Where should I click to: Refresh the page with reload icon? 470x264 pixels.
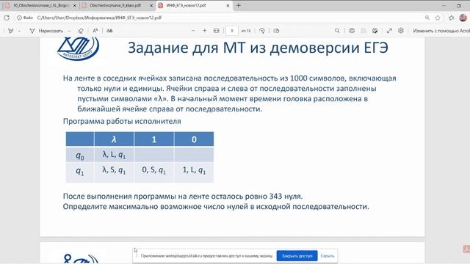7,18
